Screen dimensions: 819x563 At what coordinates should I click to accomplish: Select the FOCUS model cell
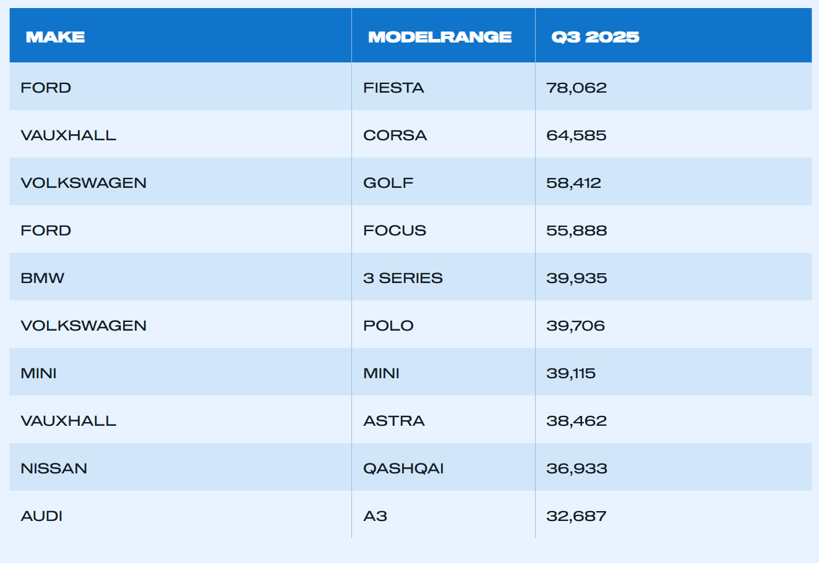(x=395, y=231)
